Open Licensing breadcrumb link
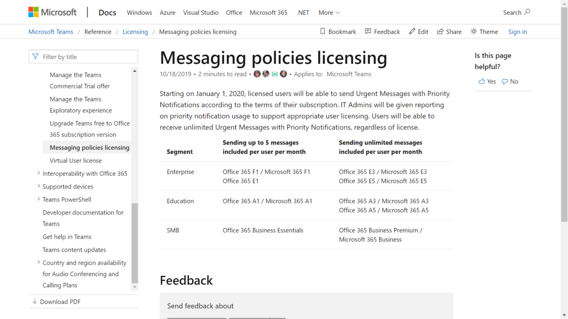This screenshot has width=568, height=319. point(135,32)
